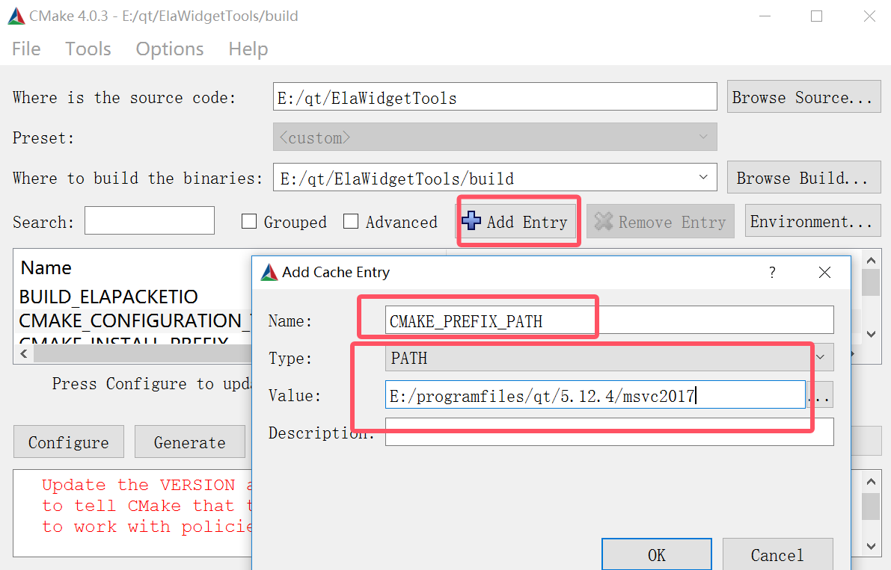891x570 pixels.
Task: Open the Tools menu
Action: click(88, 49)
